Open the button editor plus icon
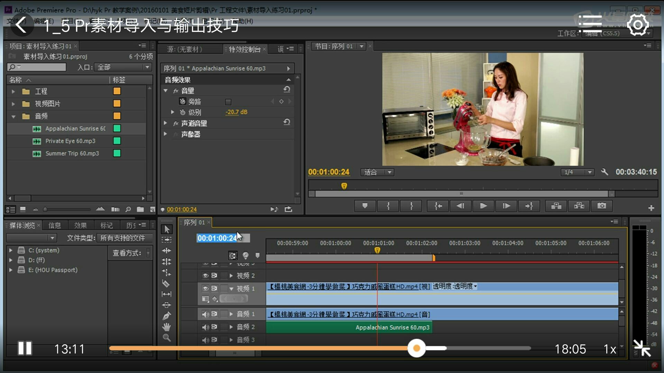The image size is (664, 373). (651, 208)
